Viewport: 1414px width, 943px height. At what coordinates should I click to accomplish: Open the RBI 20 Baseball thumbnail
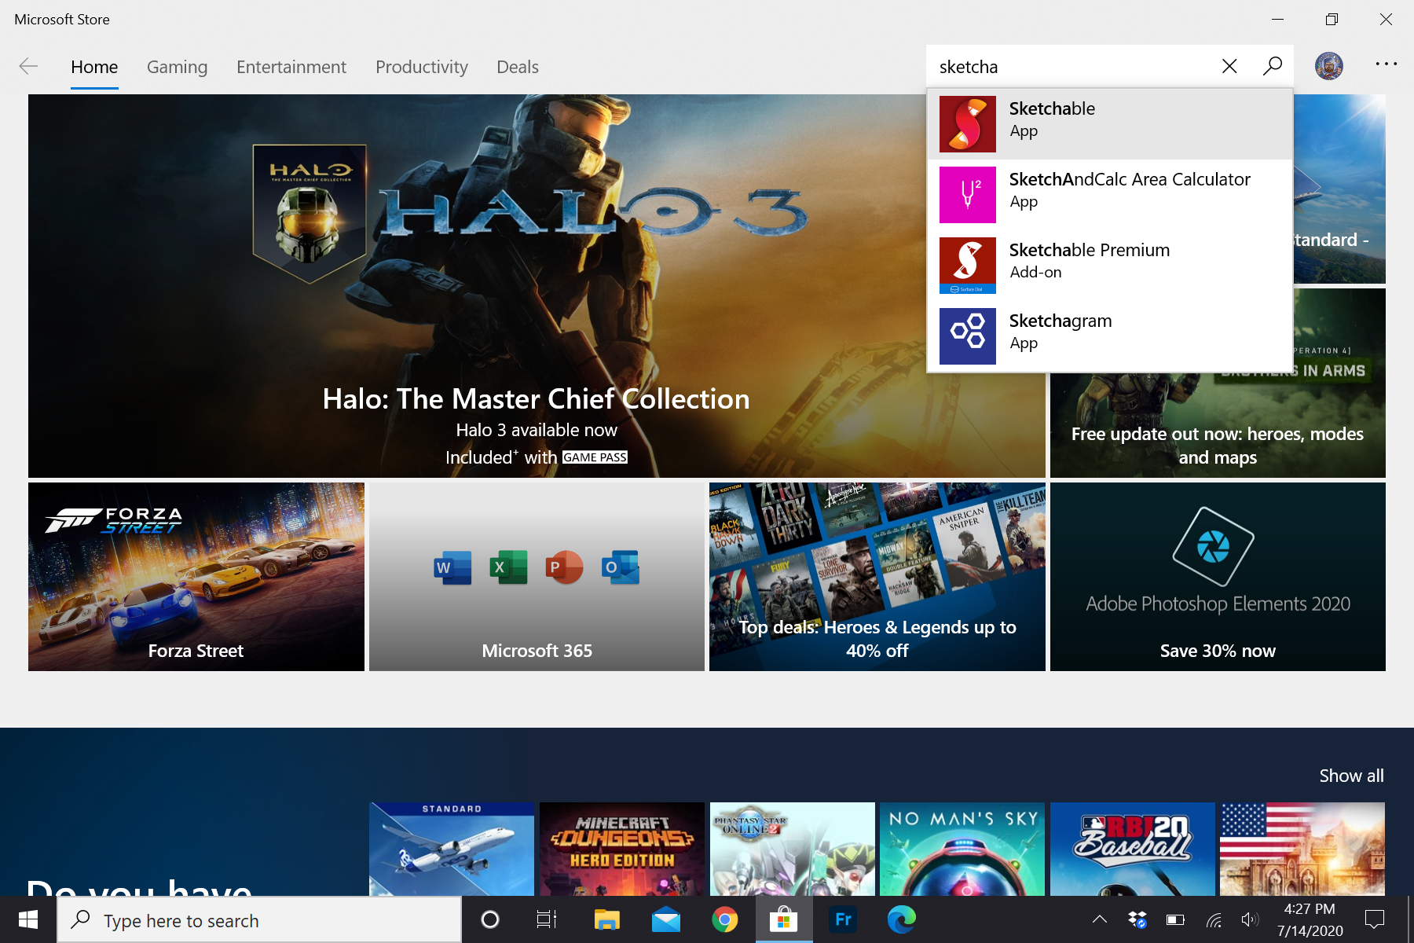point(1133,849)
